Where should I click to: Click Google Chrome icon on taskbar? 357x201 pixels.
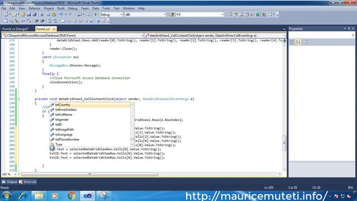(71, 196)
